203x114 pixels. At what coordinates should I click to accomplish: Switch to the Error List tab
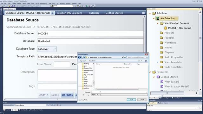(7, 110)
